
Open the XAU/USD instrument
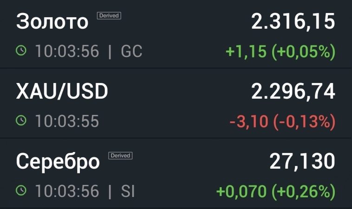pos(62,92)
